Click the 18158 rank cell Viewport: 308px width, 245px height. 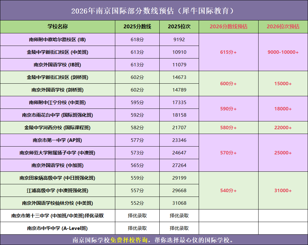(x=179, y=115)
